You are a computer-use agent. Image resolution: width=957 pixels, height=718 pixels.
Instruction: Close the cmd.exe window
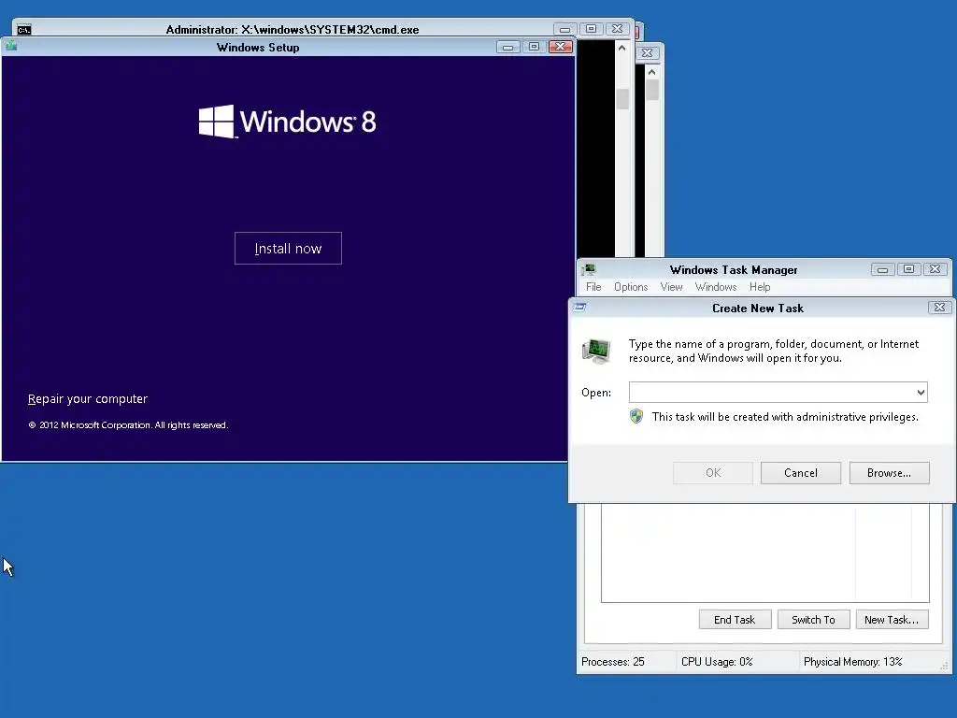coord(617,29)
